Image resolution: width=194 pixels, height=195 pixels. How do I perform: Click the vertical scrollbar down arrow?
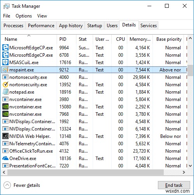click(x=190, y=166)
